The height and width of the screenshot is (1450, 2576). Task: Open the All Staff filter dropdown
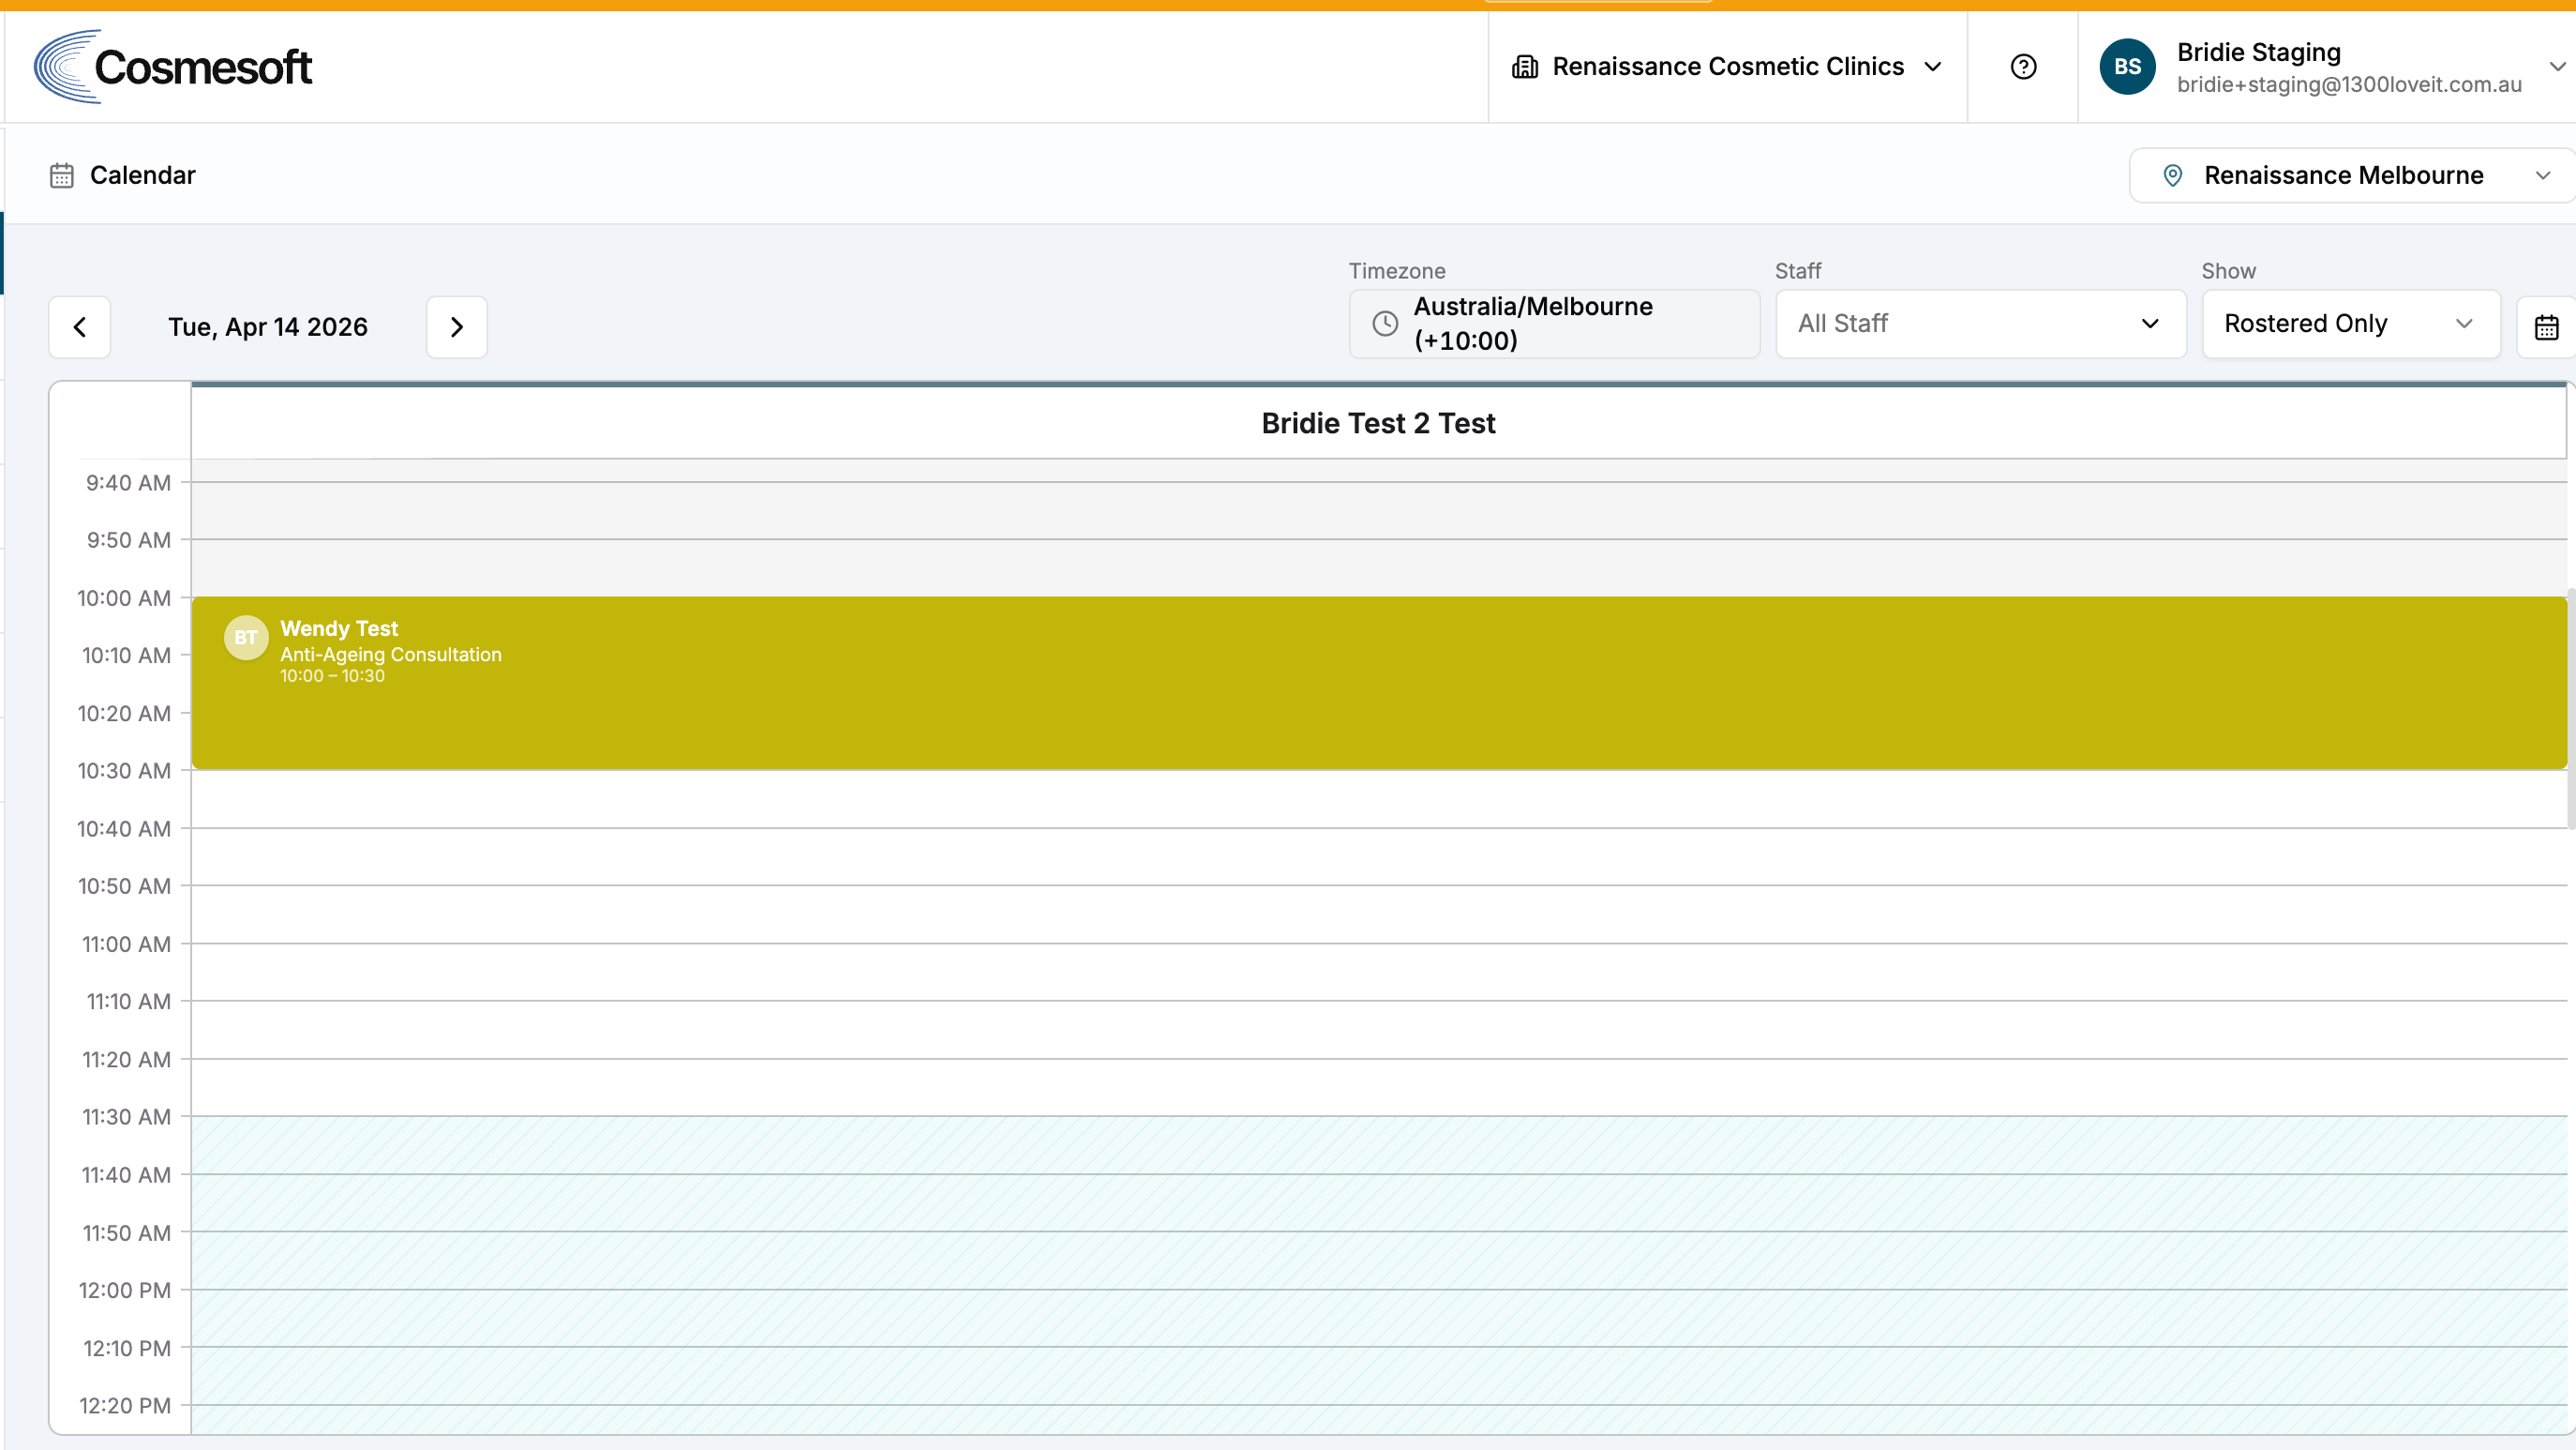pos(1980,324)
